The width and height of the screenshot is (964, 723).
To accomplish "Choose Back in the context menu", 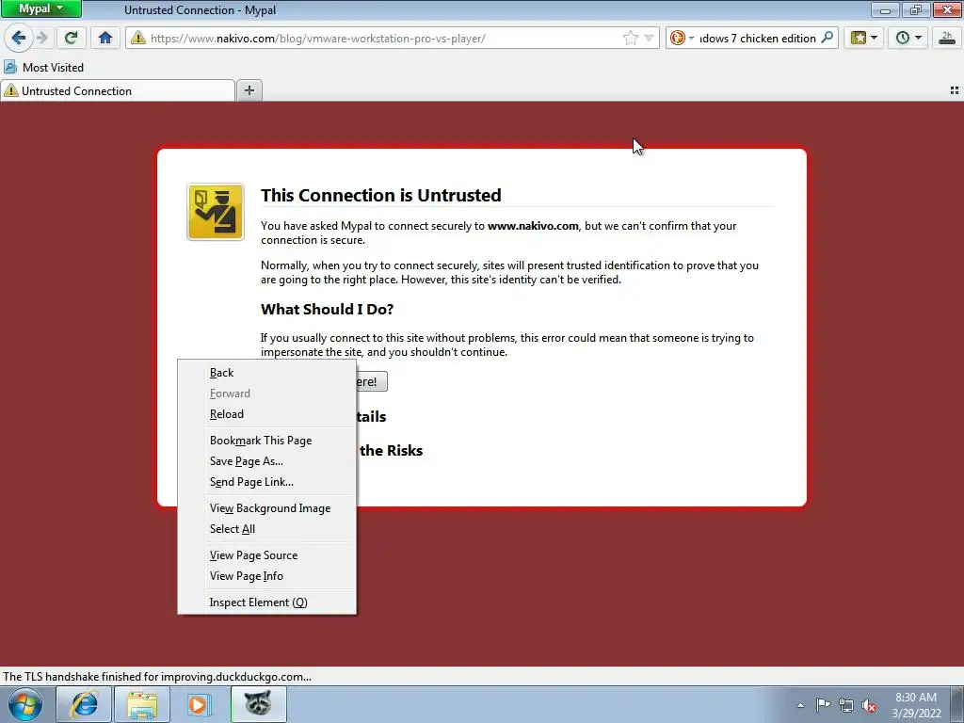I will pyautogui.click(x=266, y=373).
